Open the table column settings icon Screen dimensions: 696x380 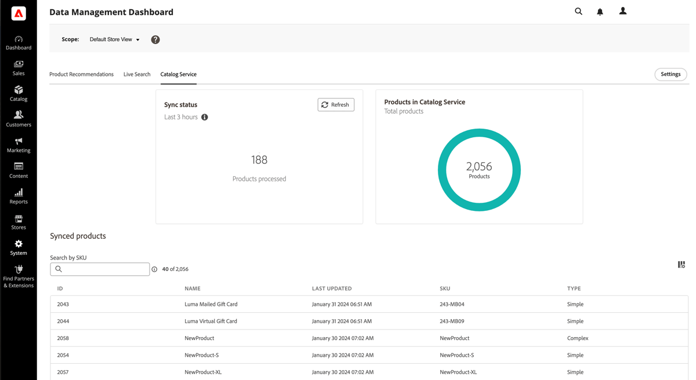(681, 265)
